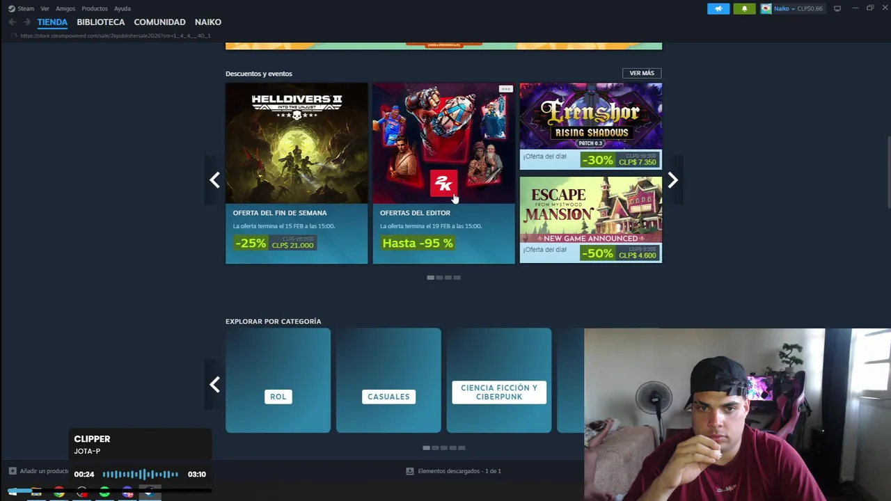Image resolution: width=891 pixels, height=501 pixels.
Task: Show previous discounts with the left carousel arrow
Action: tap(214, 180)
